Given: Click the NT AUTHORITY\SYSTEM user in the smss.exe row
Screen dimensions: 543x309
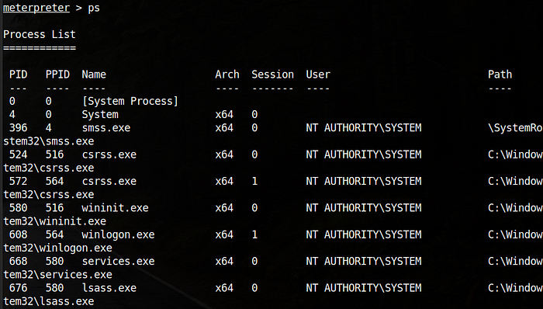Looking at the screenshot, I should pos(364,128).
